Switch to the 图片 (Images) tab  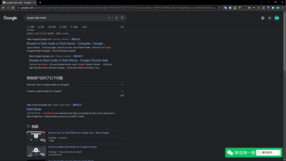41,27
